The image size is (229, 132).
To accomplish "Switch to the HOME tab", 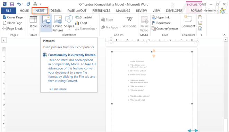I will (x=24, y=11).
